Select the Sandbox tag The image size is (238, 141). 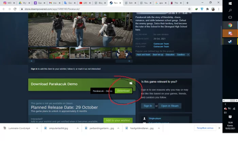pyautogui.click(x=181, y=55)
